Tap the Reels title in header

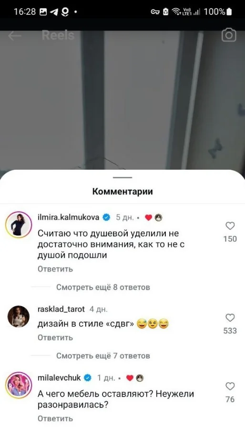(58, 36)
